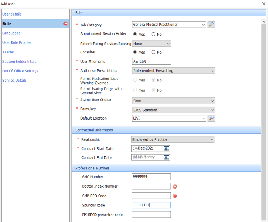This screenshot has width=268, height=222.
Task: Open the Patient Facing Services Booking dropdown
Action: coord(152,44)
